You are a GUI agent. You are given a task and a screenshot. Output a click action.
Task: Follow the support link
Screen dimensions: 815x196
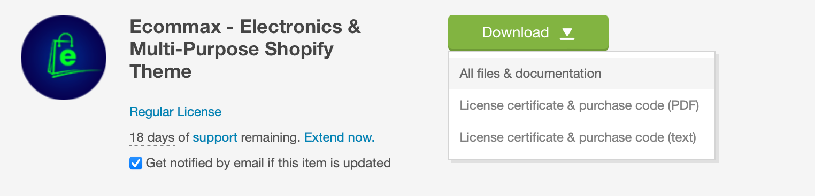pos(215,138)
